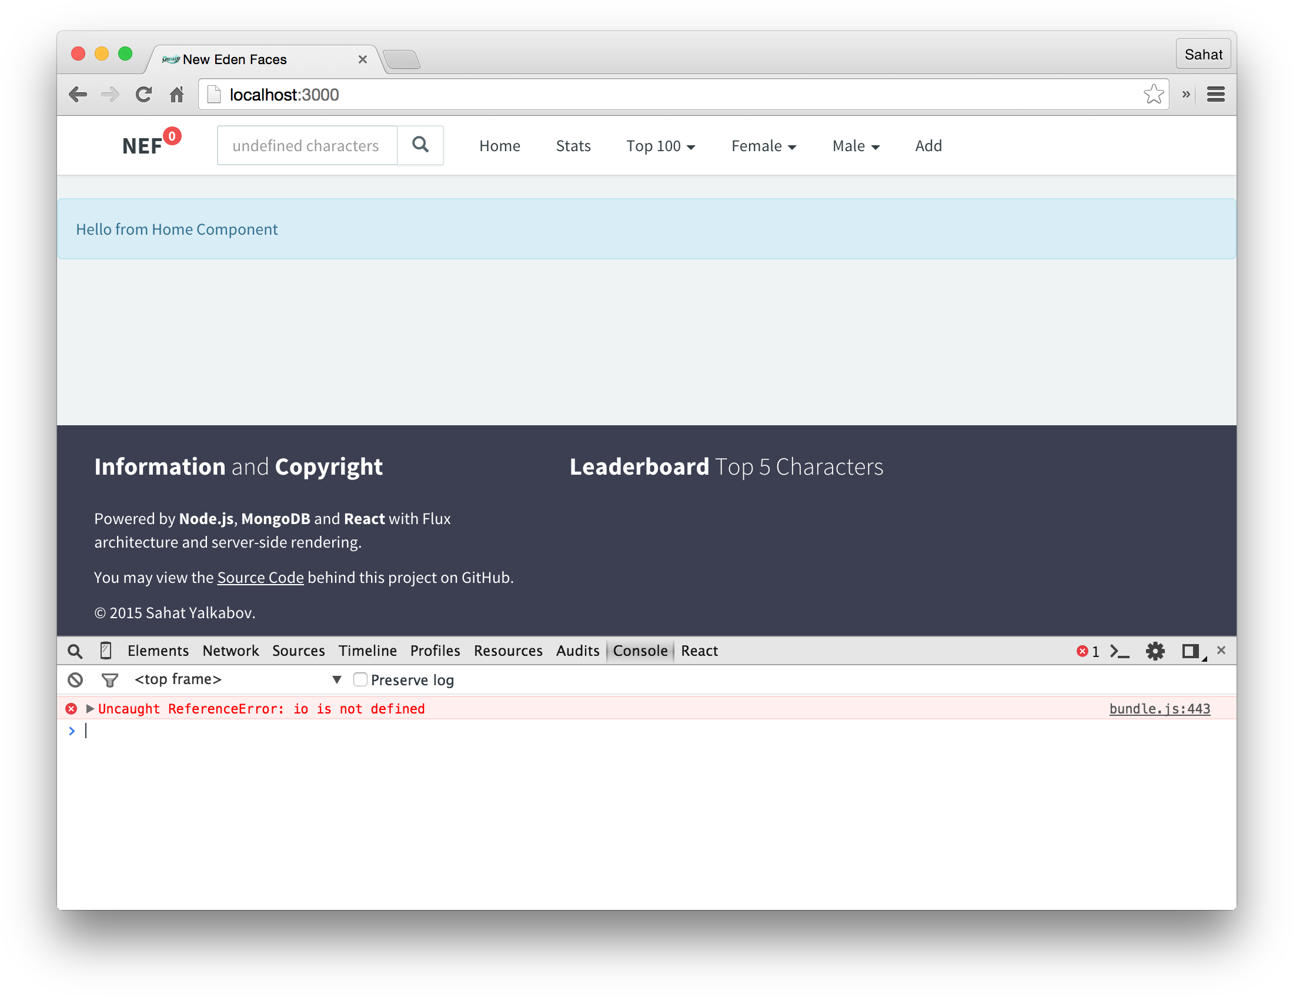1293x997 pixels.
Task: Click the NEF brand logo
Action: click(x=142, y=146)
